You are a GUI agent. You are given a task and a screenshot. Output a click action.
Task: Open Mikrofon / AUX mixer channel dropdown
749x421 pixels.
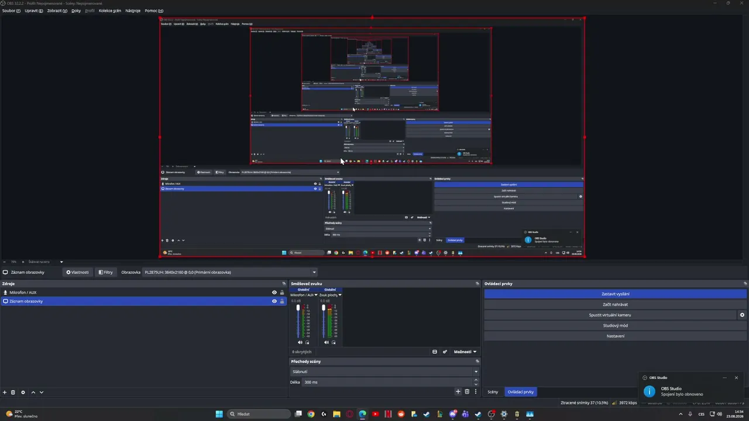click(316, 295)
